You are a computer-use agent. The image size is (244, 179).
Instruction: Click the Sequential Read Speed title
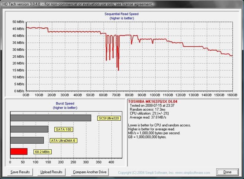(121, 14)
